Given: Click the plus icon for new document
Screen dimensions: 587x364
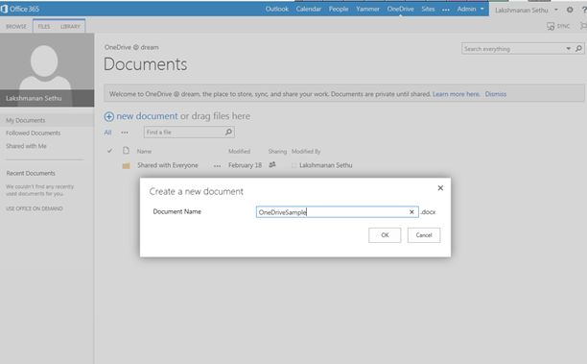Looking at the screenshot, I should click(109, 116).
